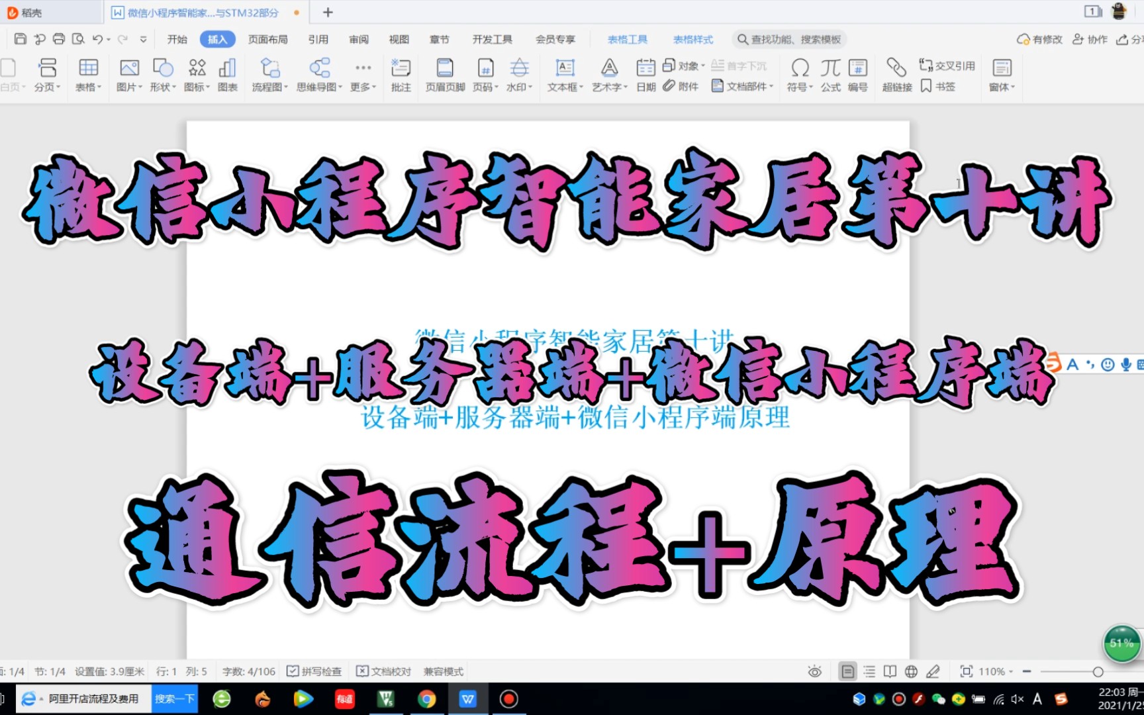Click the 有修改 cloud status button

tap(1039, 39)
